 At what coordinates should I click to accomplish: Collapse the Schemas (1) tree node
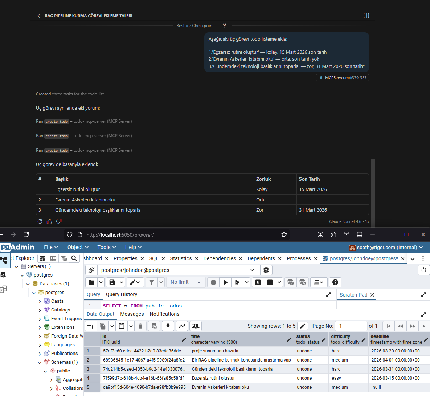pos(40,362)
